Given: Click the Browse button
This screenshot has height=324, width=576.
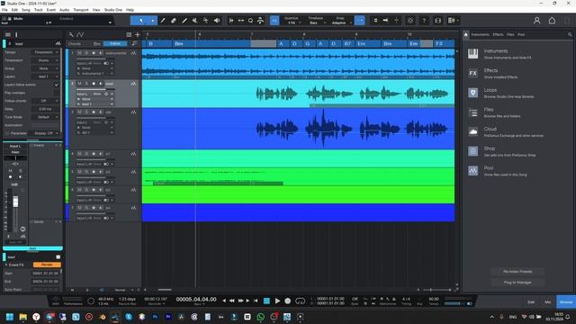Looking at the screenshot, I should (x=566, y=302).
